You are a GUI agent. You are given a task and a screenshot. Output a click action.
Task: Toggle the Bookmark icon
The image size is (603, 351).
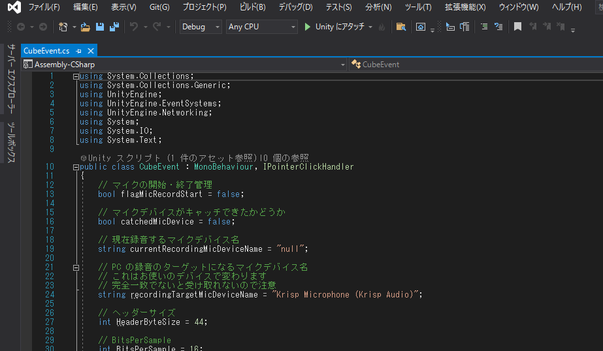pyautogui.click(x=517, y=27)
